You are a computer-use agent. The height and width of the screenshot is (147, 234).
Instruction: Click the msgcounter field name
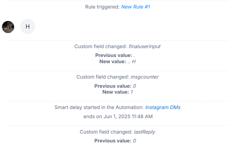pos(144,77)
